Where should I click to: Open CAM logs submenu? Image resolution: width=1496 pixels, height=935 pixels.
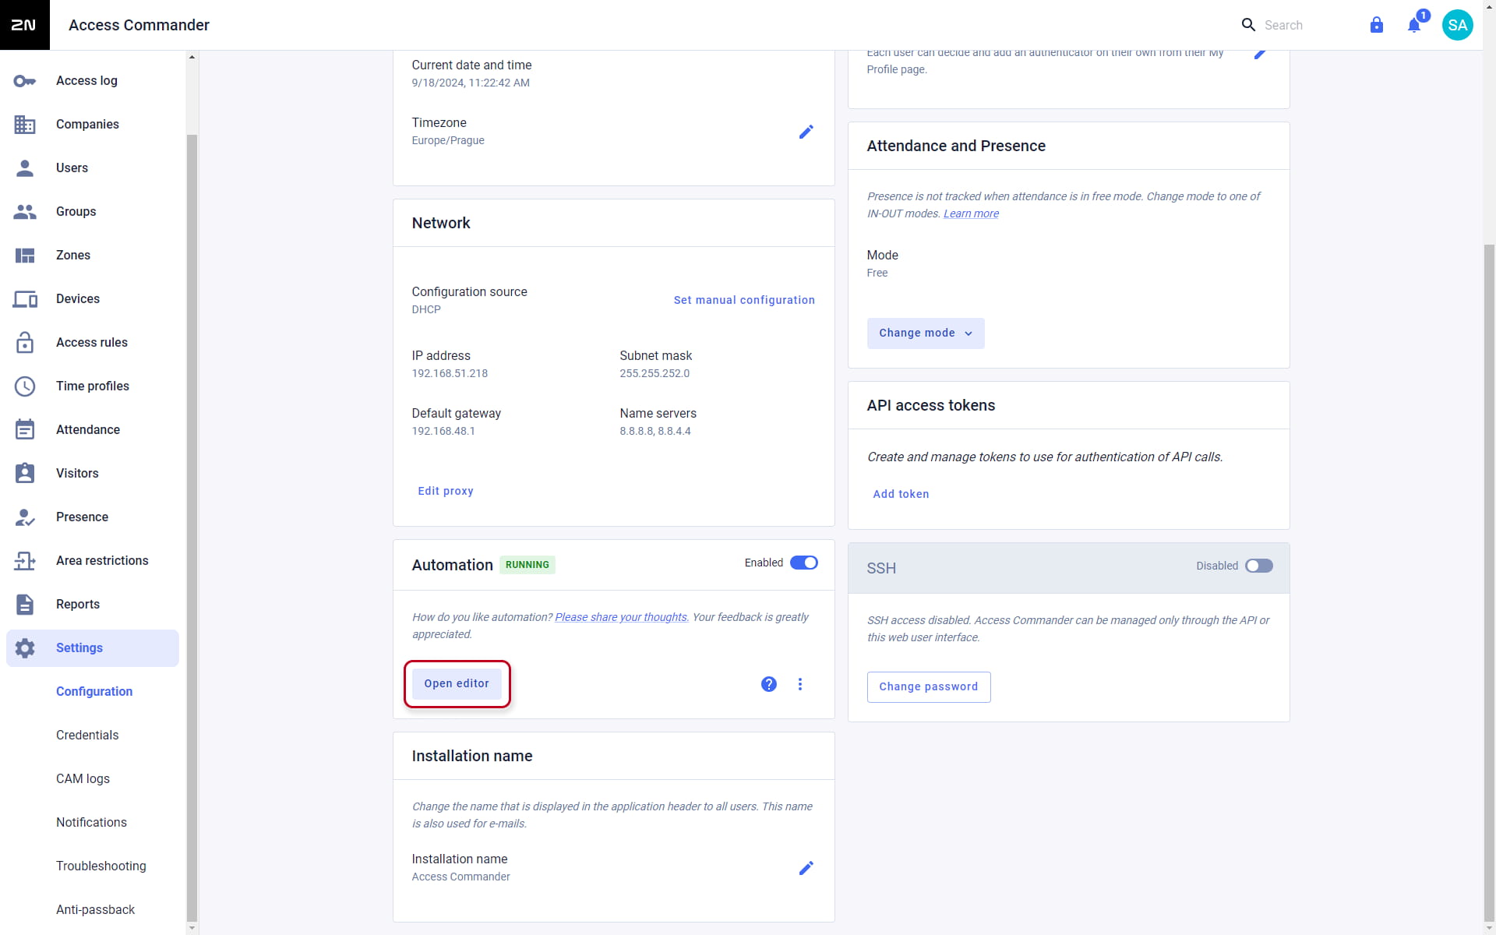[83, 779]
